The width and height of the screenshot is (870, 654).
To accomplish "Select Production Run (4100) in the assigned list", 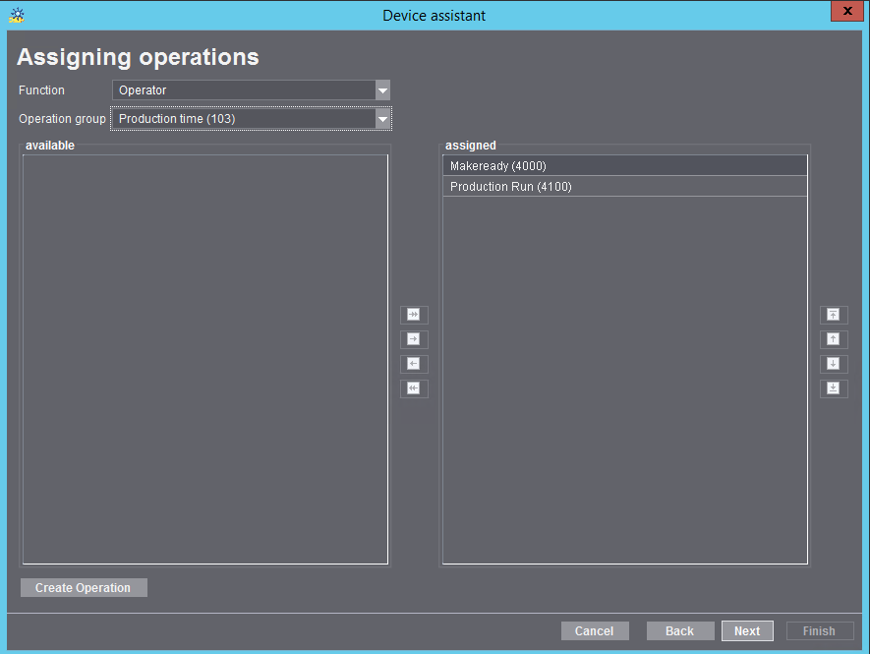I will 624,186.
